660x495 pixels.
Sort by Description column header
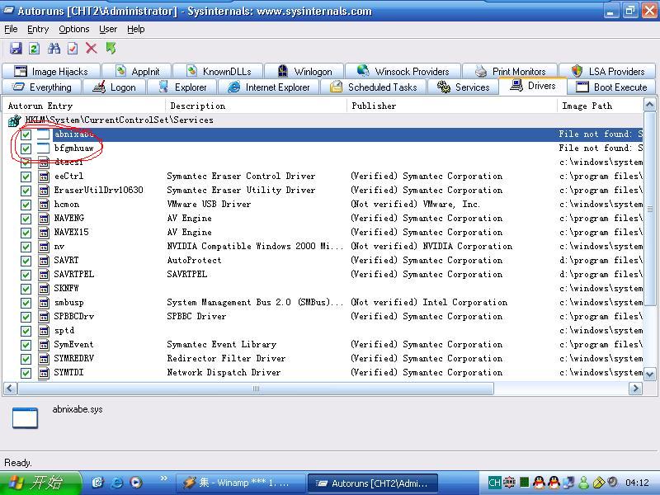click(257, 106)
